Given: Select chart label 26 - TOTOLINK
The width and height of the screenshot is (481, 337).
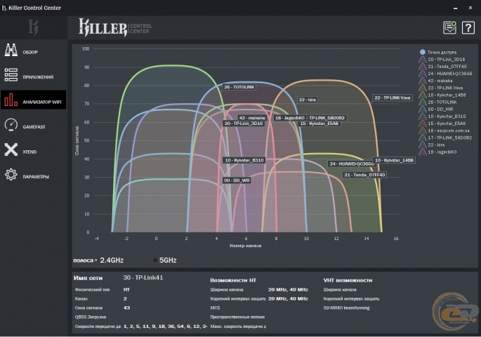Looking at the screenshot, I should 239,87.
